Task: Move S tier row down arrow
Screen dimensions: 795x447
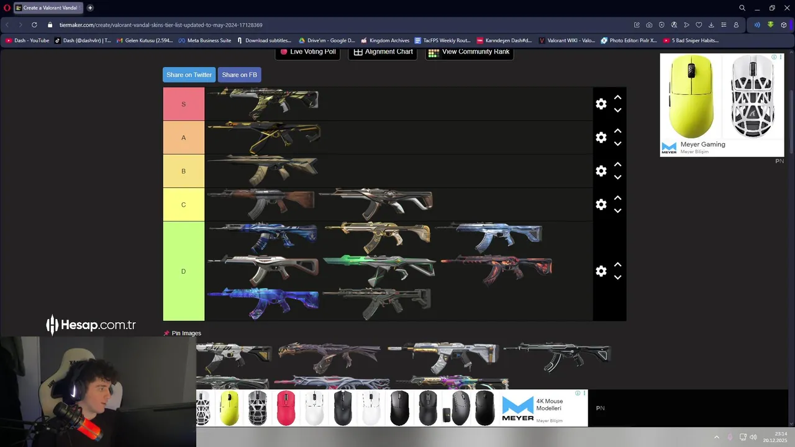Action: coord(617,110)
